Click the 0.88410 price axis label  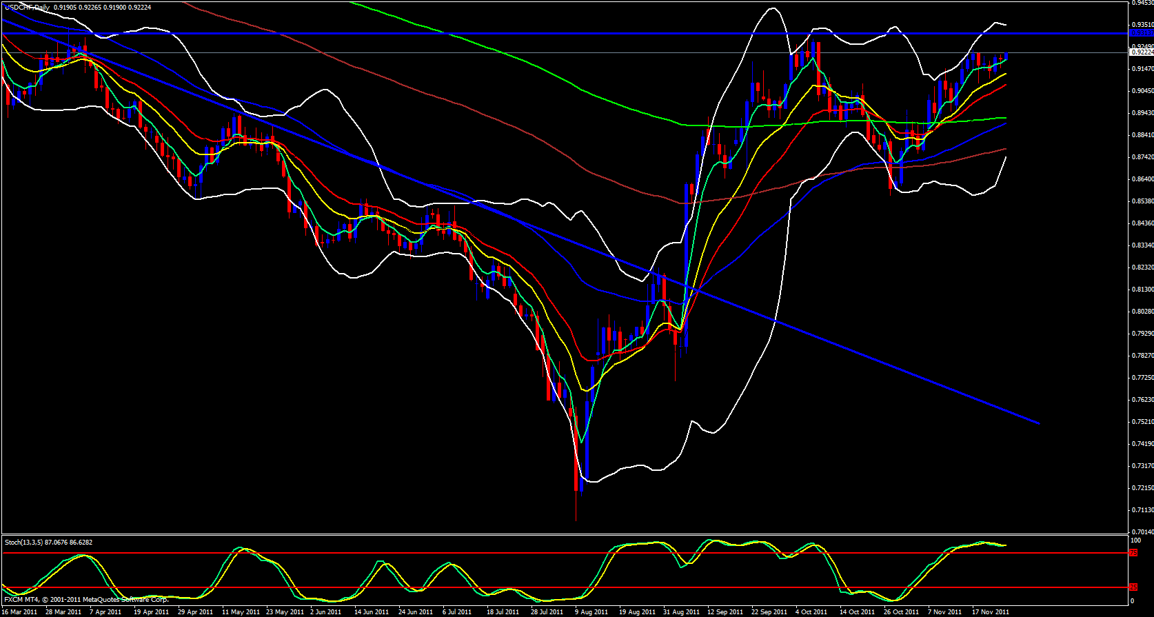coord(1142,135)
